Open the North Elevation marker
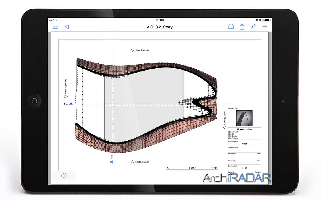Viewport: 321px width, 200px height. click(224, 128)
